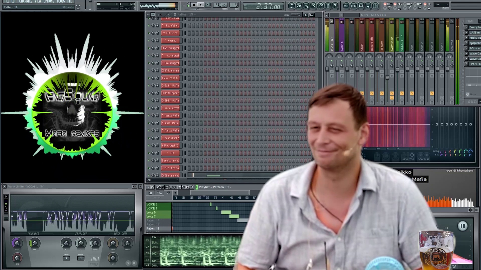Image resolution: width=481 pixels, height=270 pixels.
Task: Activate the zoom tool in Playlist toolbar
Action: 188,187
